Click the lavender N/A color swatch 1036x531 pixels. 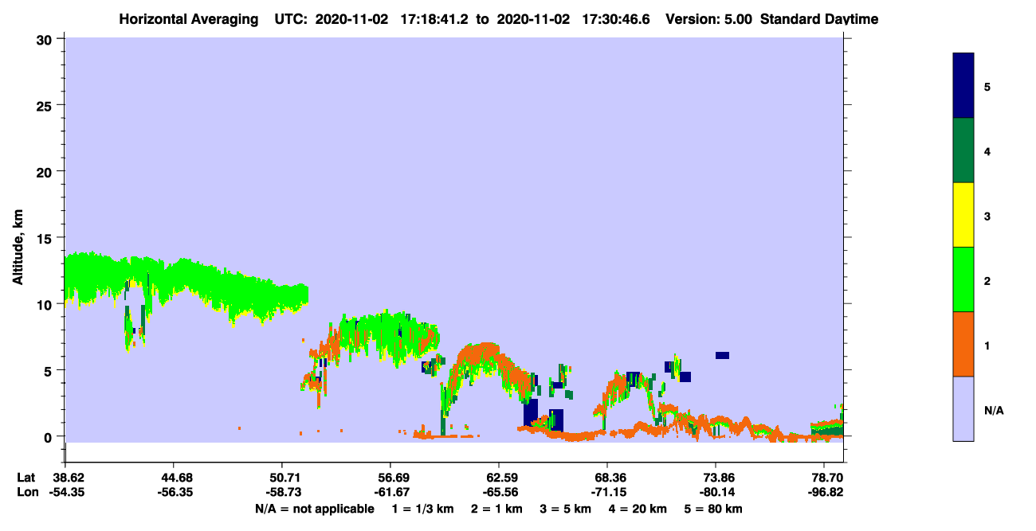[963, 408]
